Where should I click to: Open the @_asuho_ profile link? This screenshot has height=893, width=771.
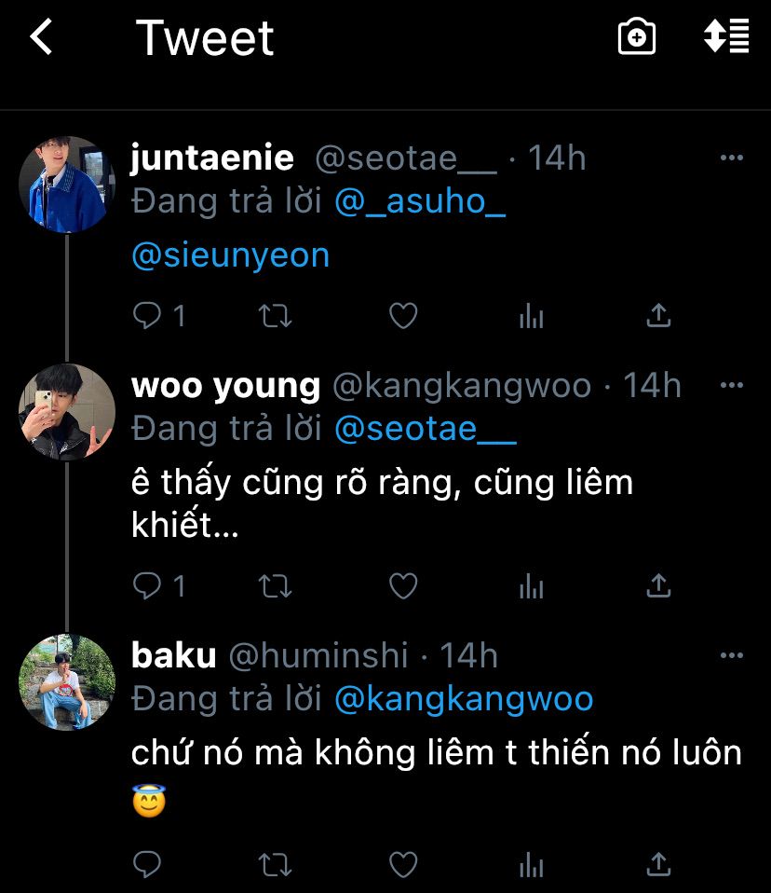[419, 202]
